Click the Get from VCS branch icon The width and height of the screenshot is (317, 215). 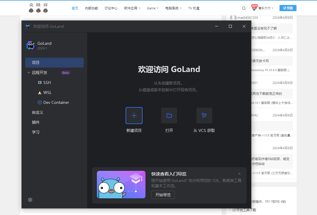[x=204, y=116]
